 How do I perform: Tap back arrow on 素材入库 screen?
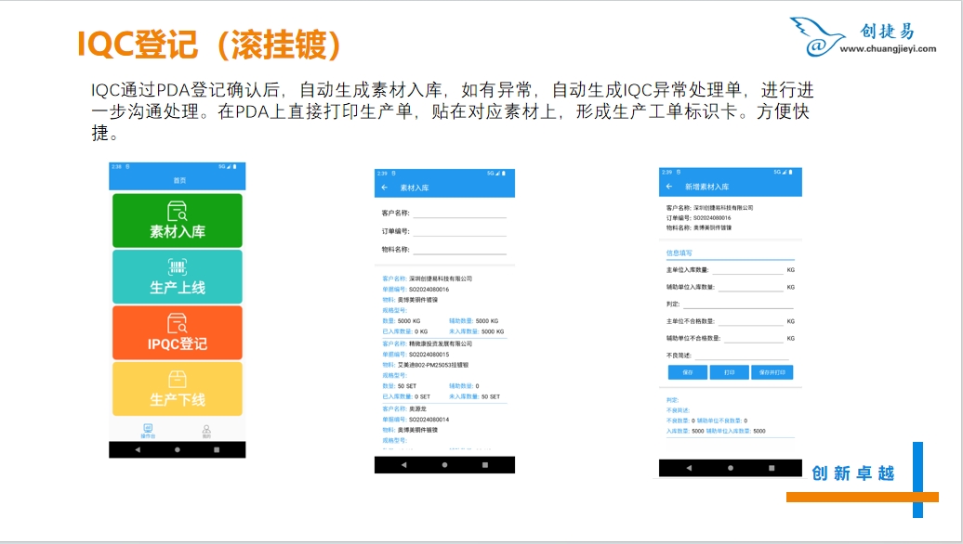[x=385, y=188]
